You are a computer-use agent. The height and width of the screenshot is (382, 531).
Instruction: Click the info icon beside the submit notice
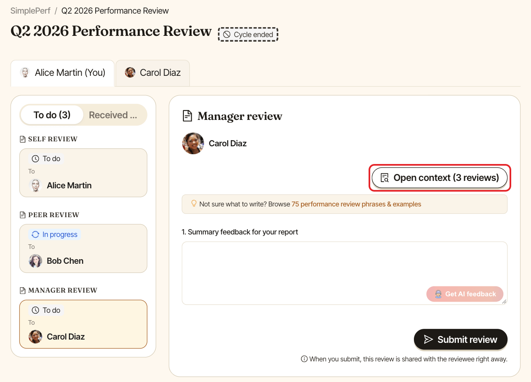[304, 359]
